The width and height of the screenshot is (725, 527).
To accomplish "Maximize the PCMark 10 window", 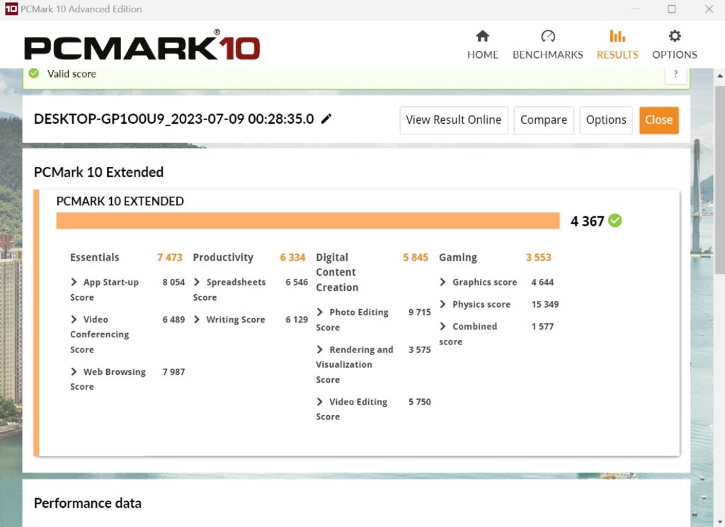I will tap(672, 8).
